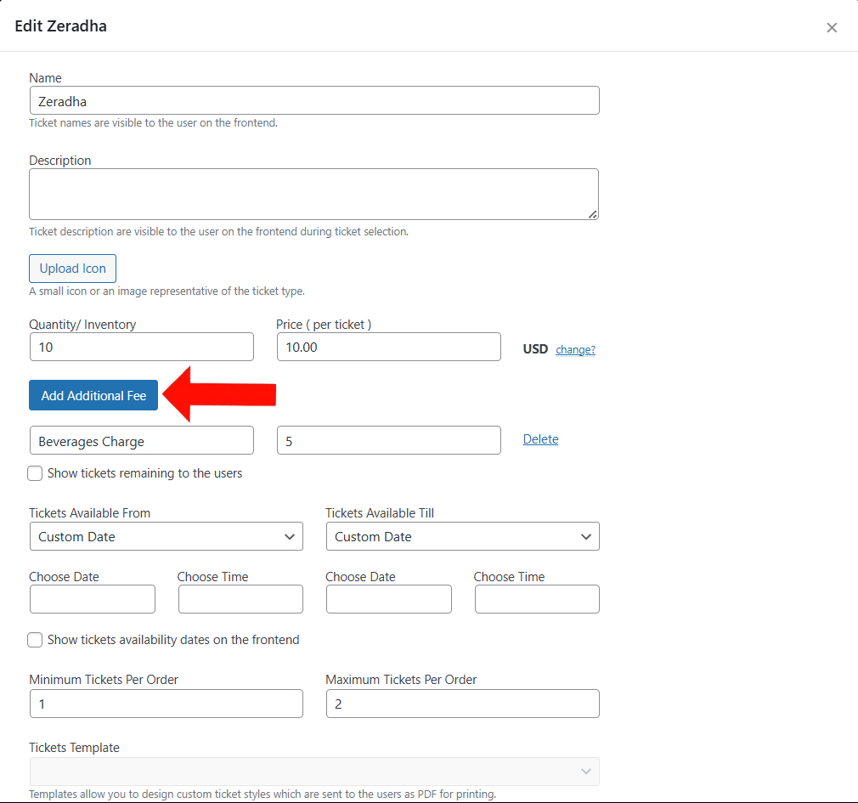Close the Edit Zeradha dialog

(x=831, y=27)
